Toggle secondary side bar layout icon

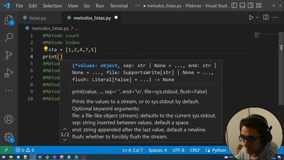[x=250, y=5]
